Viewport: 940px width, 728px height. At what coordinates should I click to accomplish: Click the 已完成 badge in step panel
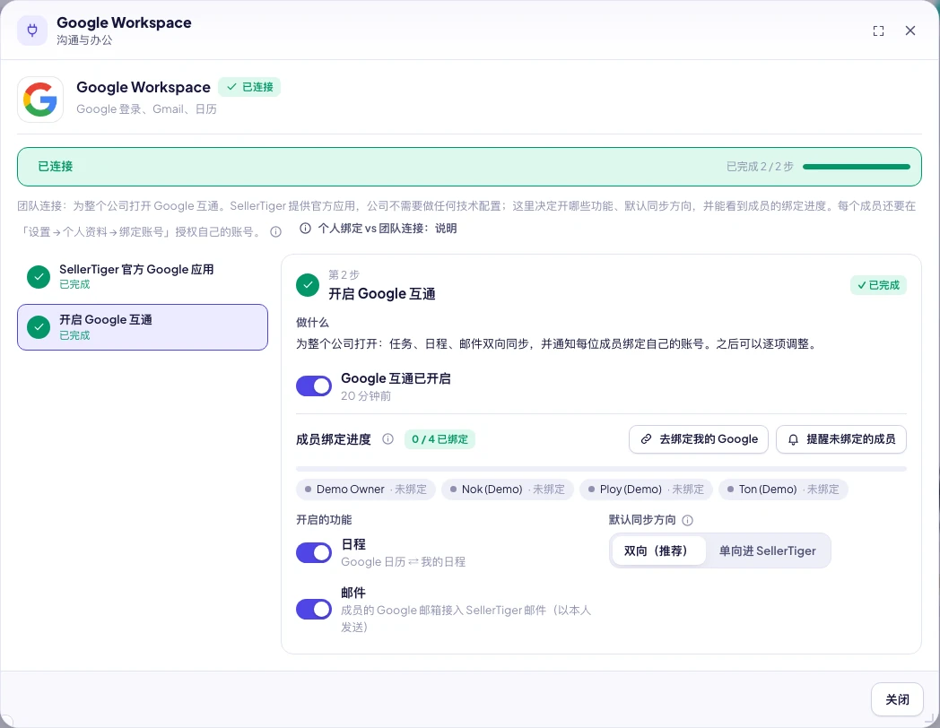pos(878,285)
